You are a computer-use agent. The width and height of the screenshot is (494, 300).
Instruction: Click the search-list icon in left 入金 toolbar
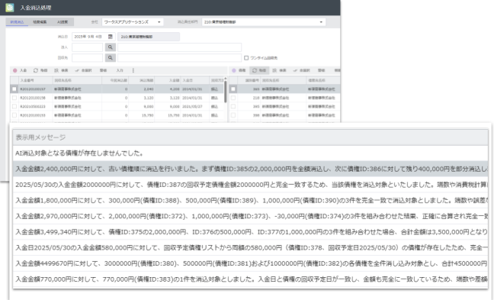click(x=56, y=70)
